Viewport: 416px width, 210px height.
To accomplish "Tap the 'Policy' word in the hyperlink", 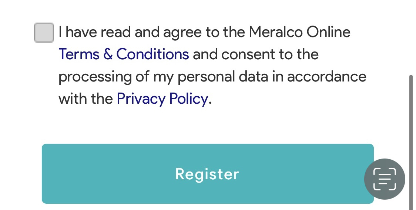I will 189,99.
